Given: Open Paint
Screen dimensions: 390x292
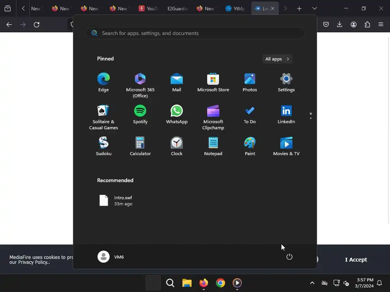Looking at the screenshot, I should tap(250, 146).
